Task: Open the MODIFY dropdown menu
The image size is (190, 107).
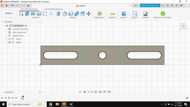Action: [x=73, y=18]
